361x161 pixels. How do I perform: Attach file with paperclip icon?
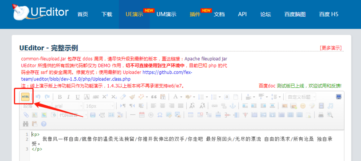click(26, 115)
